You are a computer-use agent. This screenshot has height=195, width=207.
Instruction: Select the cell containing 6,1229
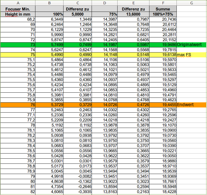coord(49,30)
